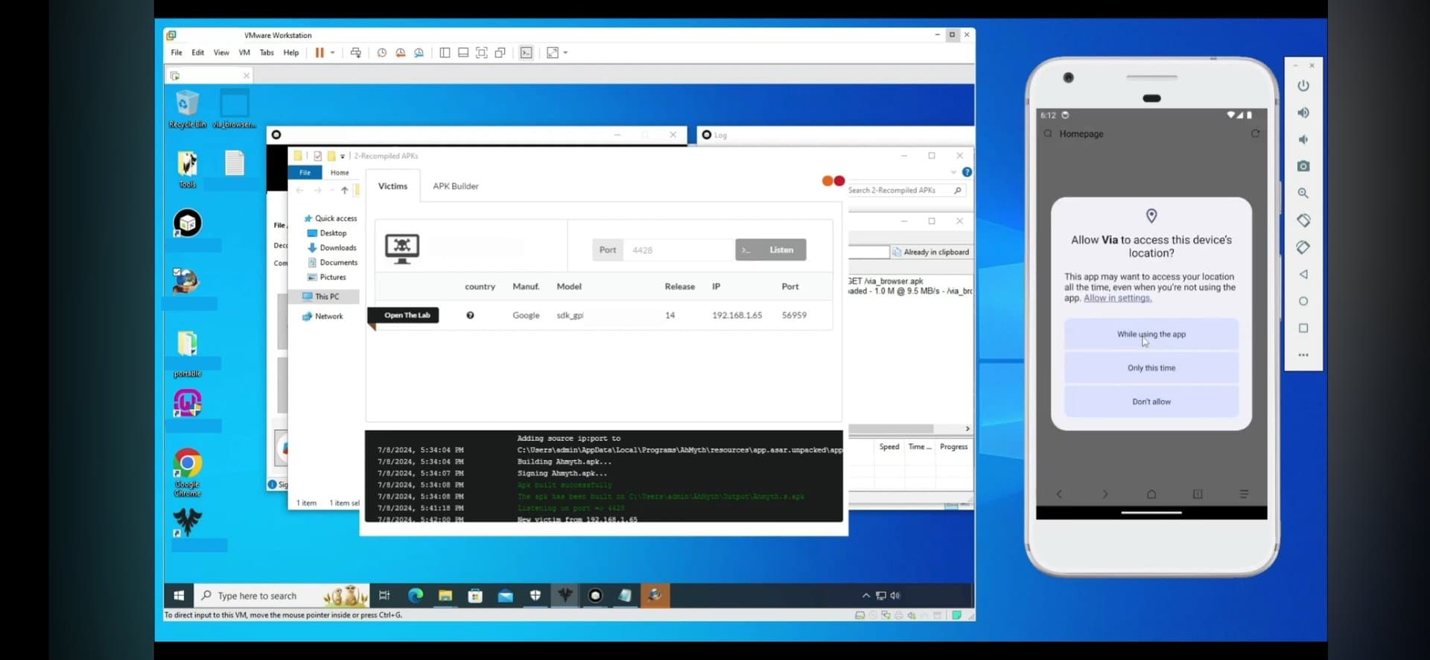Click the Windows Start button

pyautogui.click(x=179, y=595)
